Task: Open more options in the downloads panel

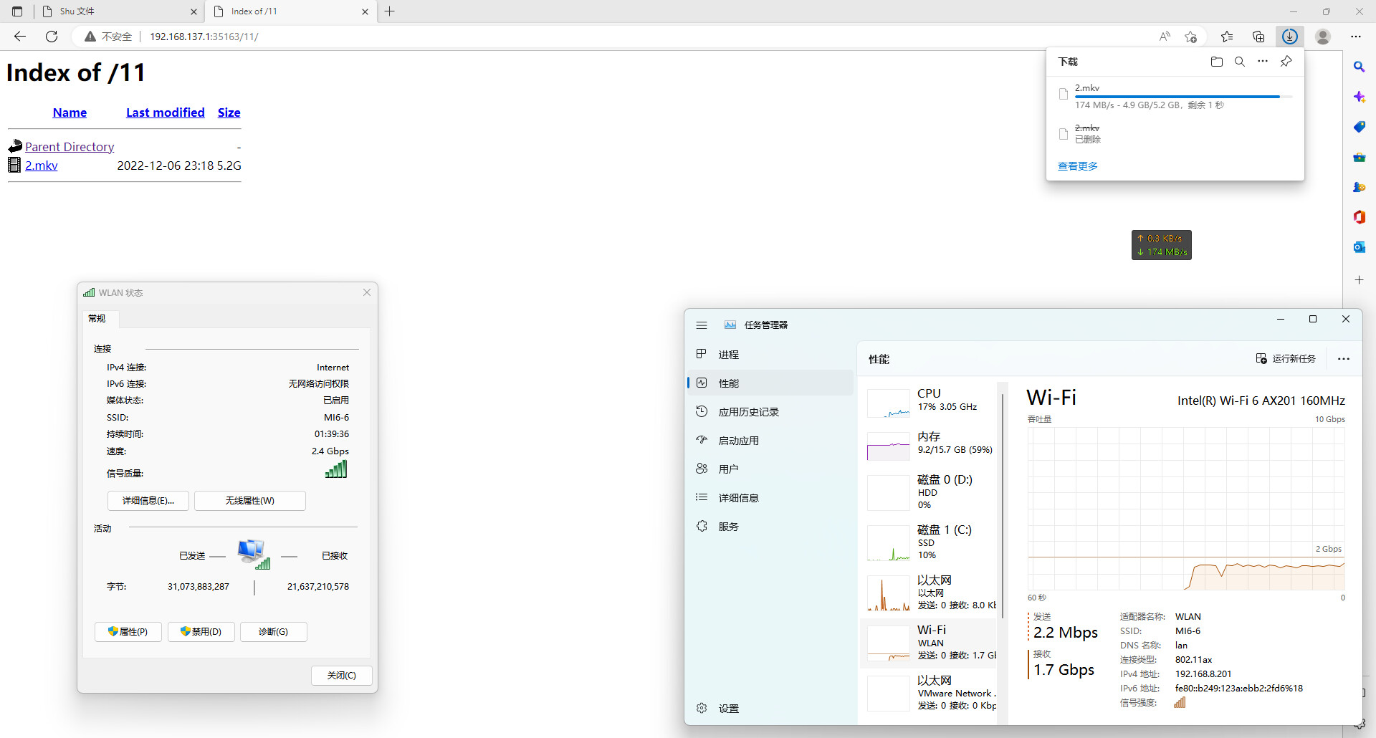Action: tap(1263, 62)
